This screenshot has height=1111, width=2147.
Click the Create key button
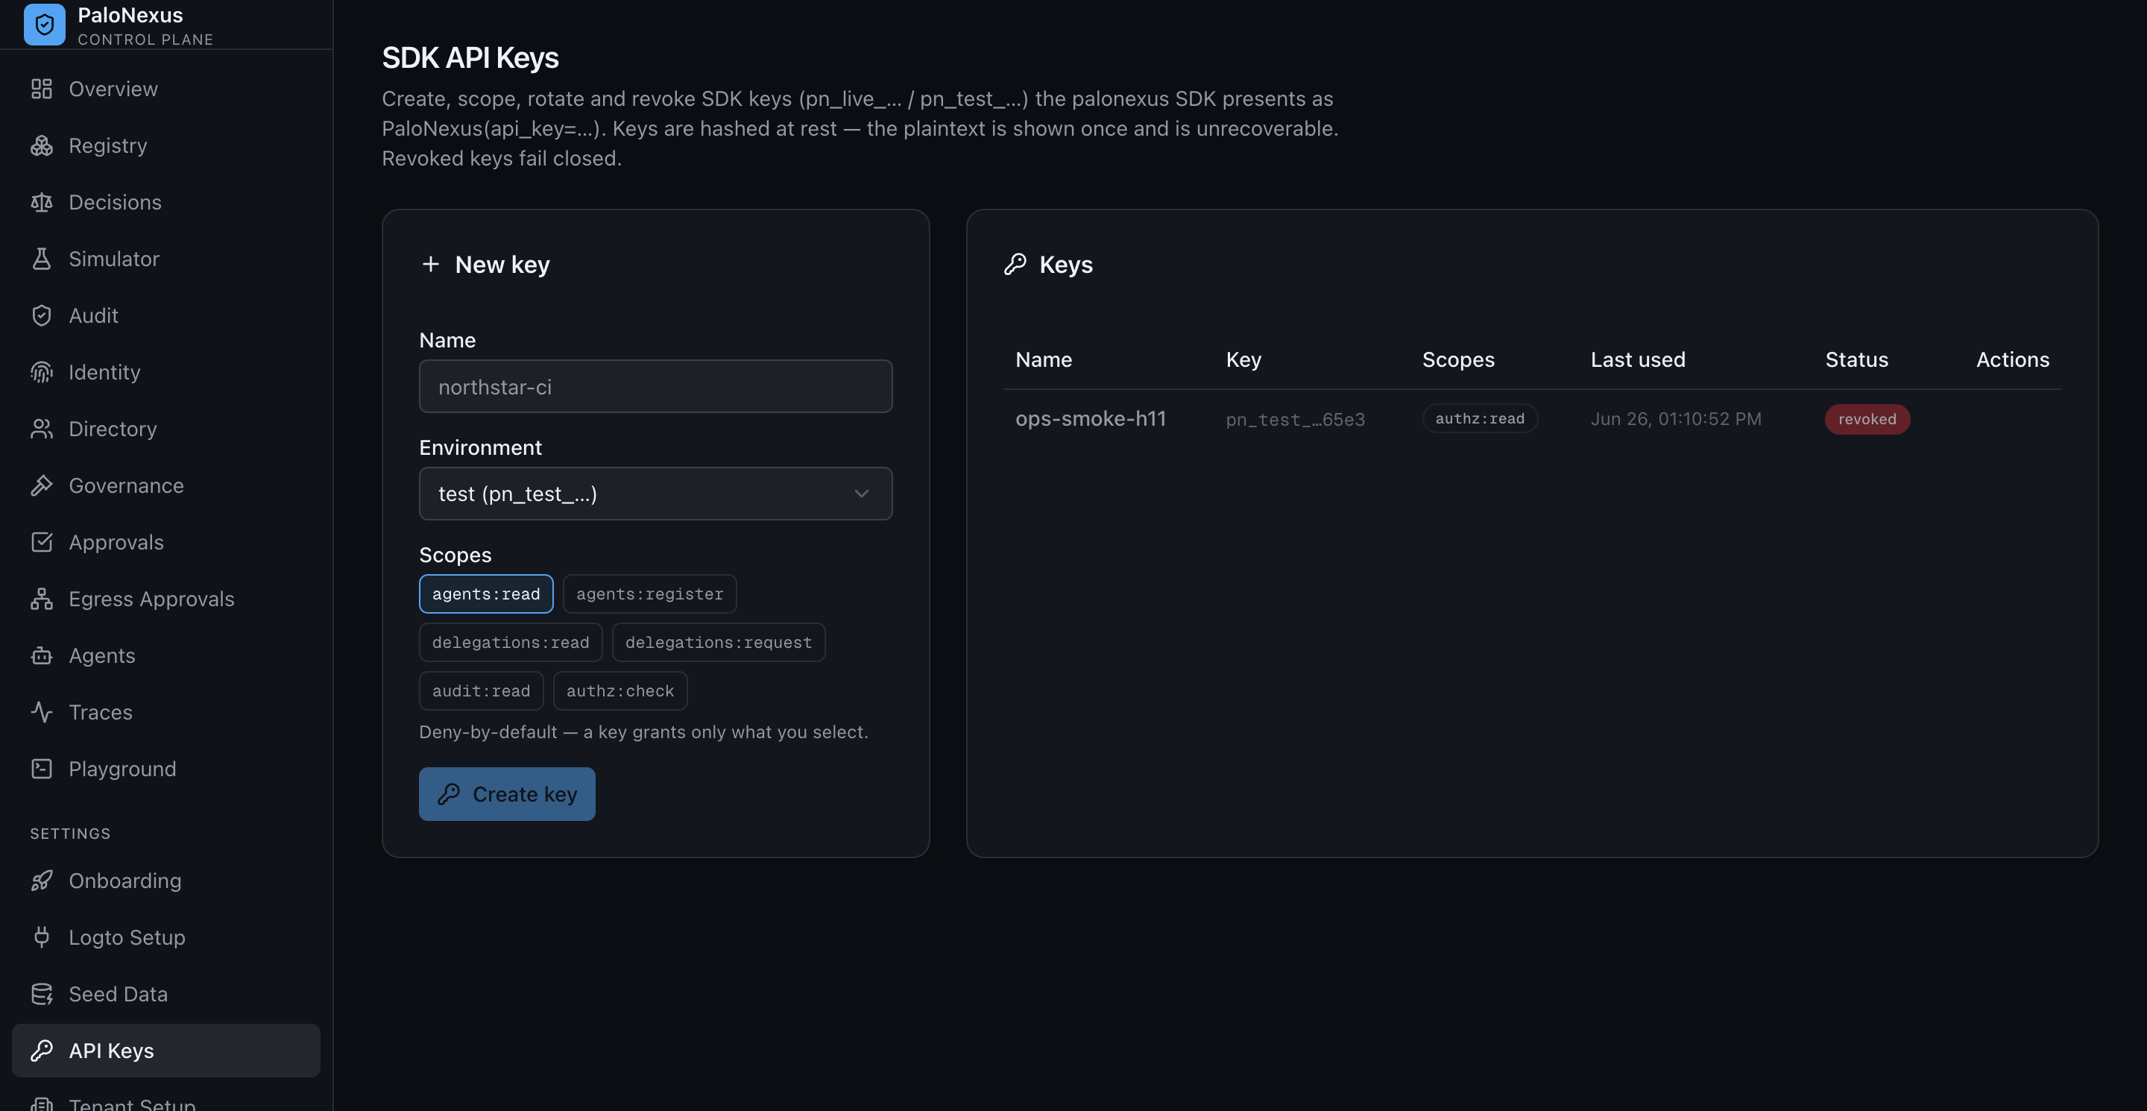tap(507, 793)
